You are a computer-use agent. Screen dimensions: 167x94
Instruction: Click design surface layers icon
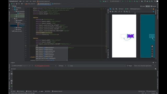click(x=110, y=9)
